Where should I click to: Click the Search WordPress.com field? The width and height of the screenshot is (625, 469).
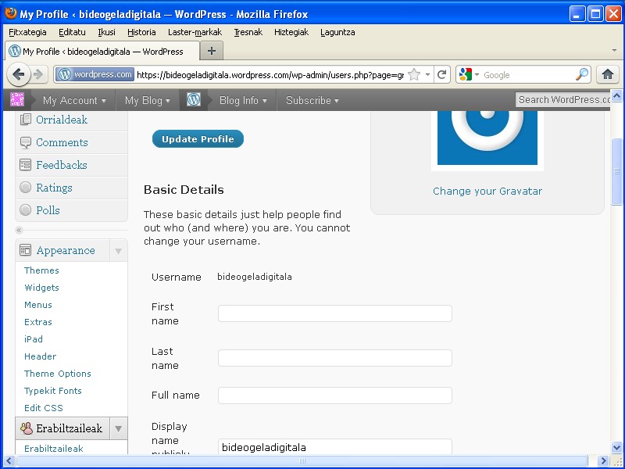point(562,100)
